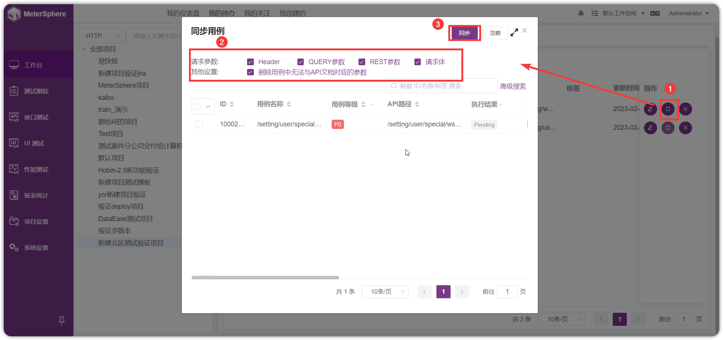723x340 pixels.
Task: Switch language with the A/文 icon
Action: (655, 13)
